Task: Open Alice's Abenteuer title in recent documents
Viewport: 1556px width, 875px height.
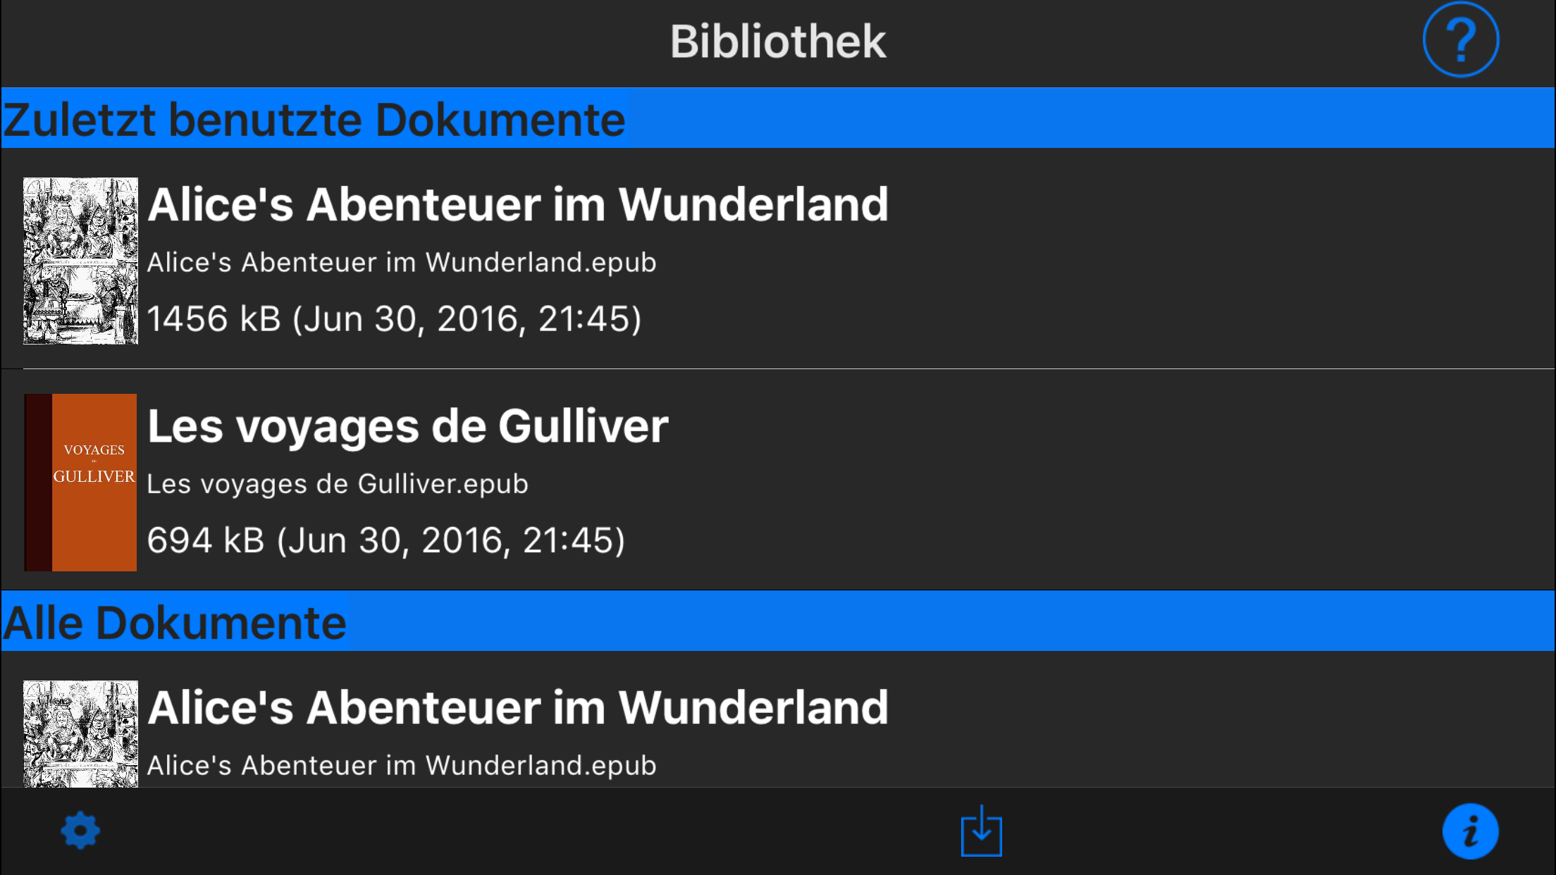Action: [x=518, y=205]
